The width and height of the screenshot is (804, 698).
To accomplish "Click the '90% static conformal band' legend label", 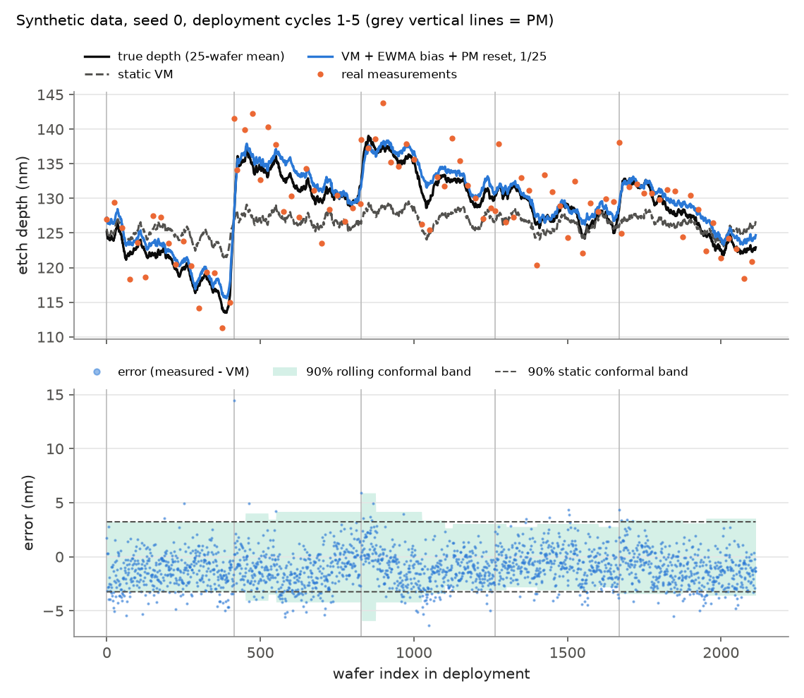I will (x=608, y=372).
